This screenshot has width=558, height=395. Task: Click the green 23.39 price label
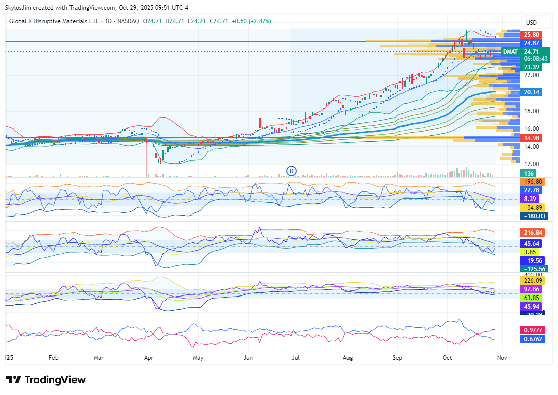point(532,67)
